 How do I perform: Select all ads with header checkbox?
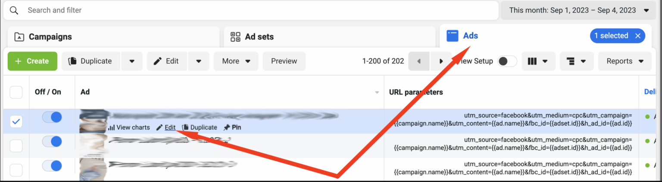pyautogui.click(x=16, y=92)
